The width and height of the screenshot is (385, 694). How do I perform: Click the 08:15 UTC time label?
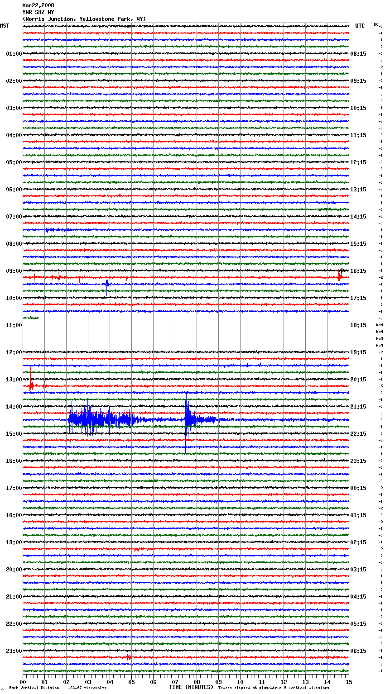[358, 54]
